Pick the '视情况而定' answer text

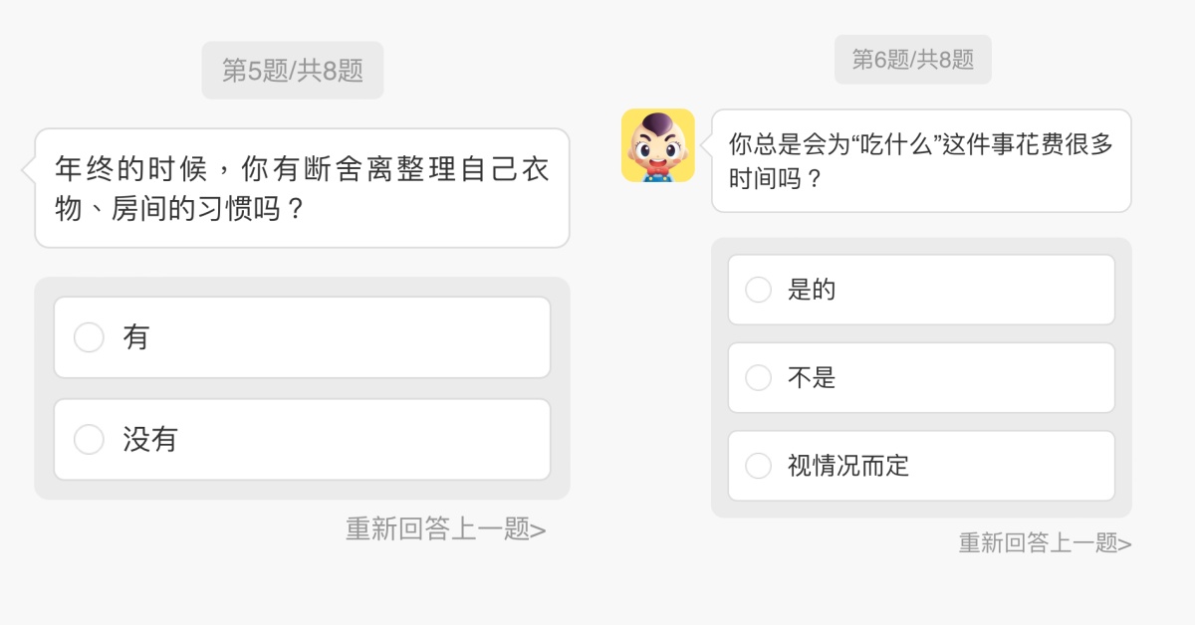tap(848, 465)
